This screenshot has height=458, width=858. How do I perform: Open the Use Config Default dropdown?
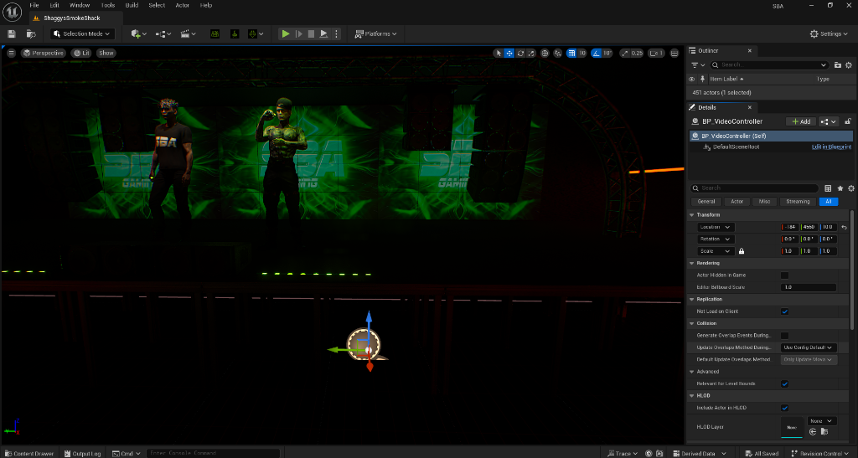(x=809, y=347)
